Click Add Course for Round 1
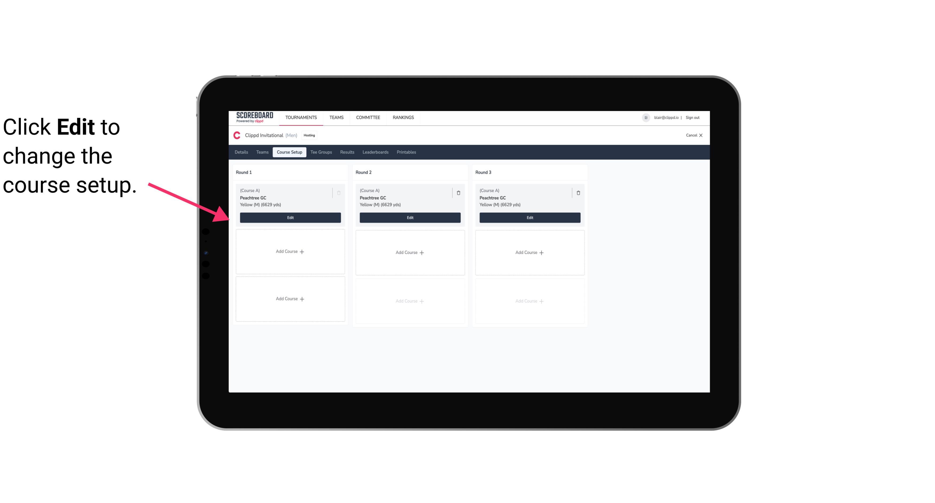 pyautogui.click(x=290, y=252)
